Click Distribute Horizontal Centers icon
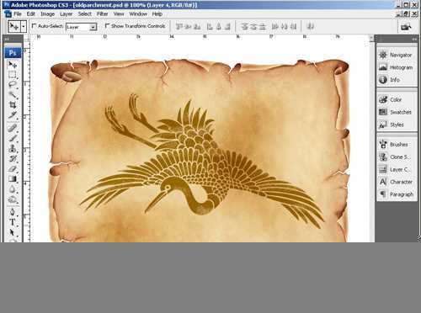Viewport: 421px width, 313px height. click(284, 27)
